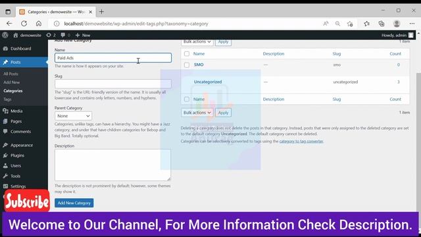Open the bottom Bulk actions dropdown
The image size is (421, 237).
click(x=197, y=113)
